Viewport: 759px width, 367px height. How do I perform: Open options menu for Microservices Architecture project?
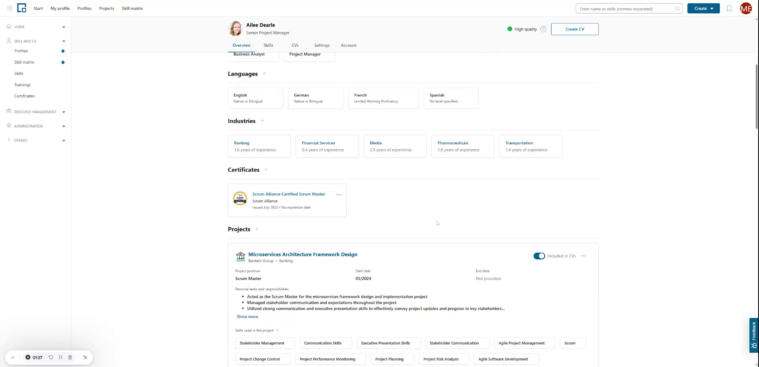(x=583, y=256)
